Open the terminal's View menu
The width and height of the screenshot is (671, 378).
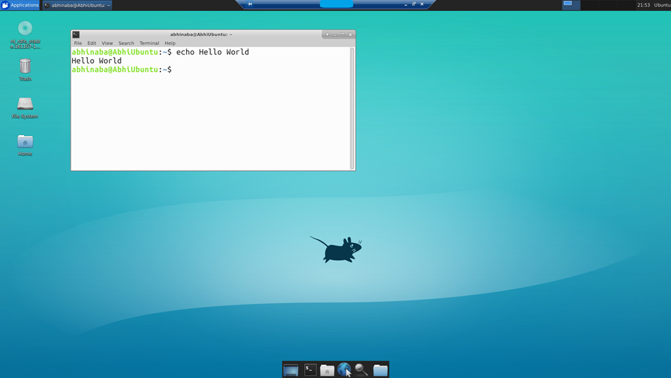point(107,43)
